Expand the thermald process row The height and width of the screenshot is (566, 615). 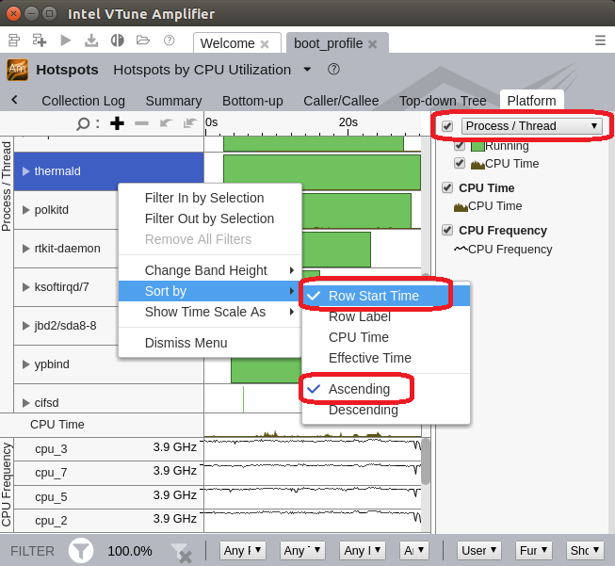click(x=25, y=171)
